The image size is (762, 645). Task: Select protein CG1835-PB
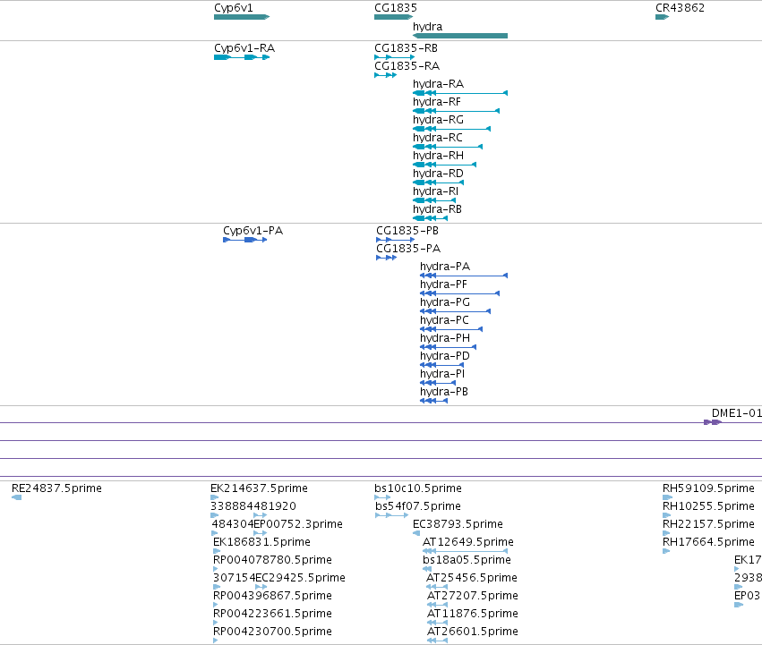(x=396, y=240)
